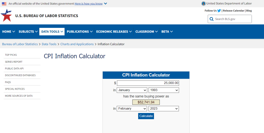
Task: Open the ending year dropdown showing 2023
Action: click(x=164, y=109)
